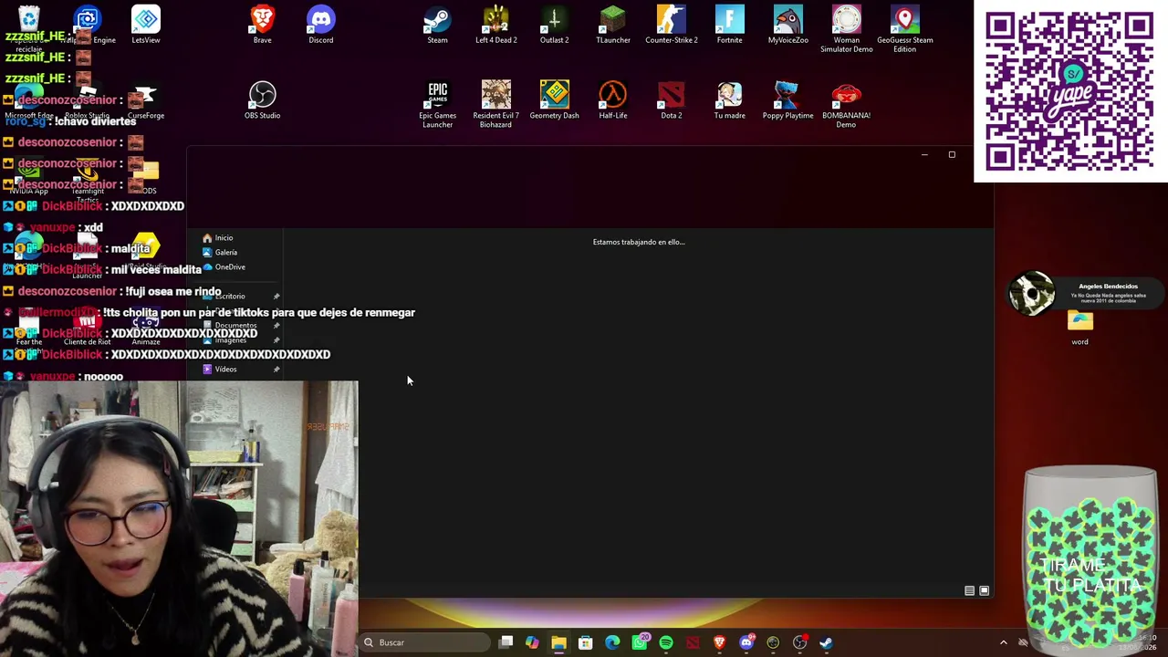
Task: Open the Half-Life desktop icon
Action: (612, 100)
